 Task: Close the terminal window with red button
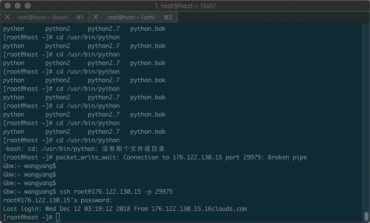tap(7, 6)
